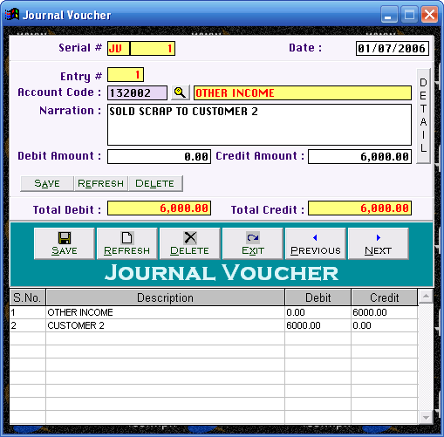The width and height of the screenshot is (444, 437).
Task: Exit the voucher via Exit button
Action: [x=253, y=243]
